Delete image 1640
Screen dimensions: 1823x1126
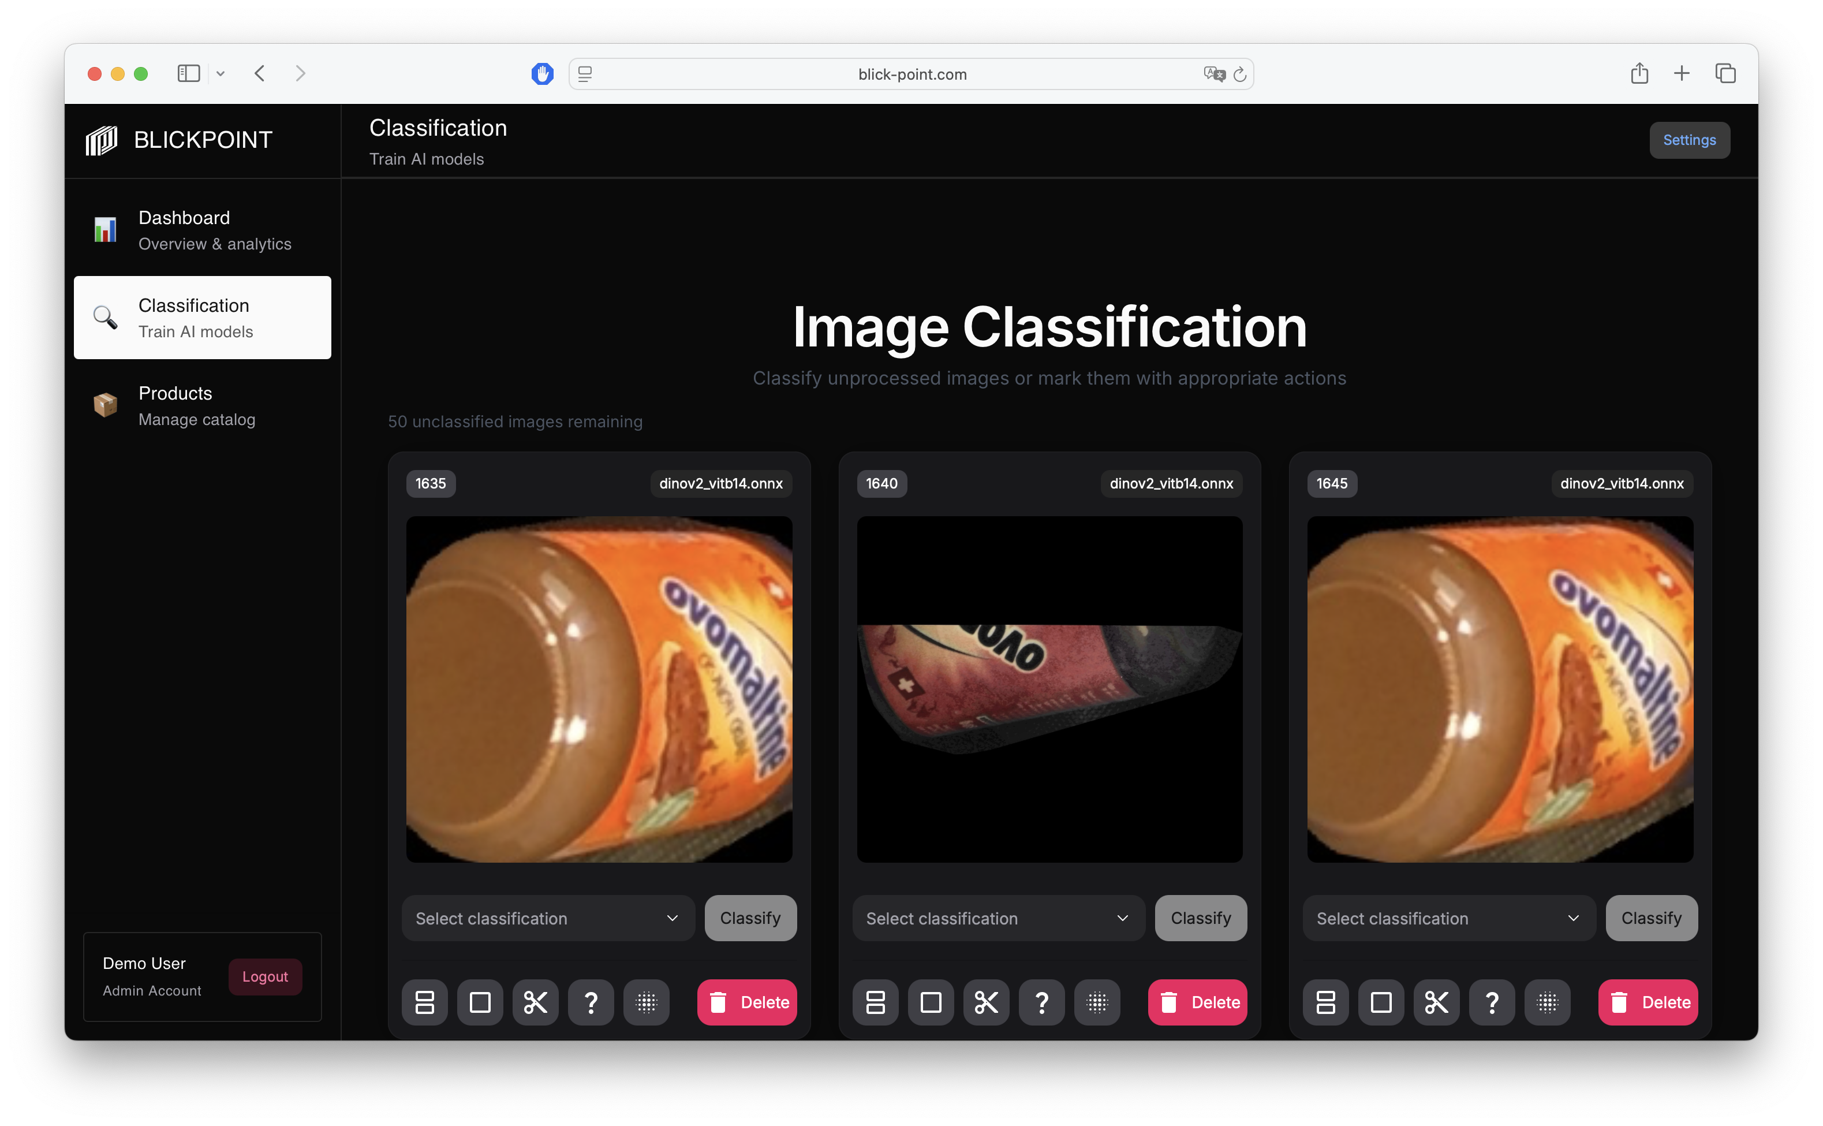click(x=1197, y=1002)
